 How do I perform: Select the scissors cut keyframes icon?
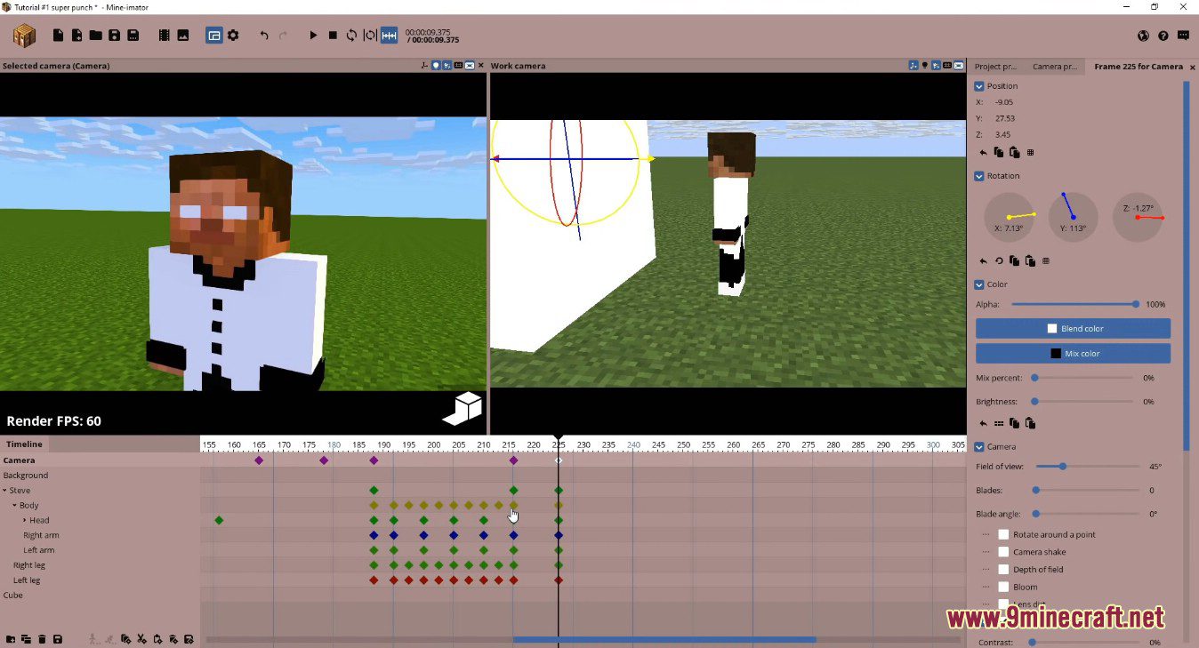point(141,638)
